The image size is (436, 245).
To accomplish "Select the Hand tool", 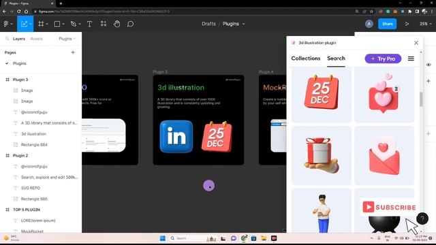I will (x=116, y=24).
